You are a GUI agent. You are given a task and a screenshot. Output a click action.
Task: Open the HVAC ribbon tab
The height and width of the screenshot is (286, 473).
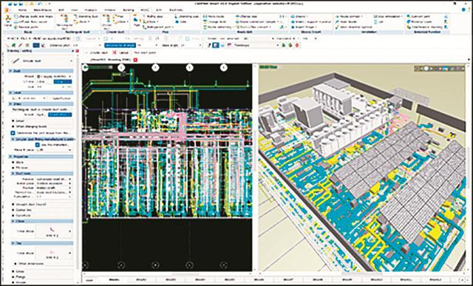click(x=145, y=10)
